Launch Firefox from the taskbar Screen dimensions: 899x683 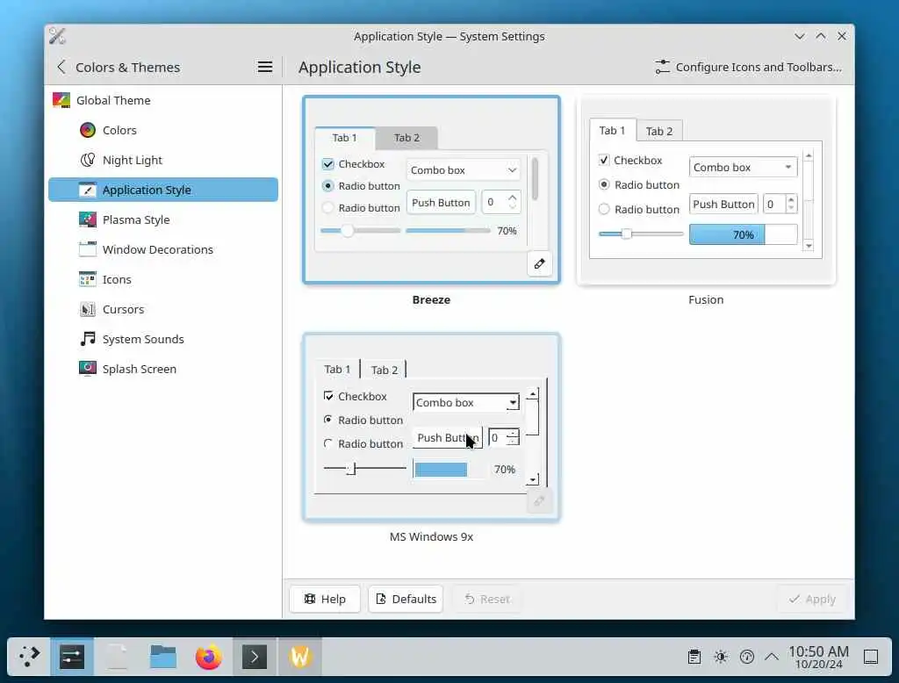click(x=209, y=657)
